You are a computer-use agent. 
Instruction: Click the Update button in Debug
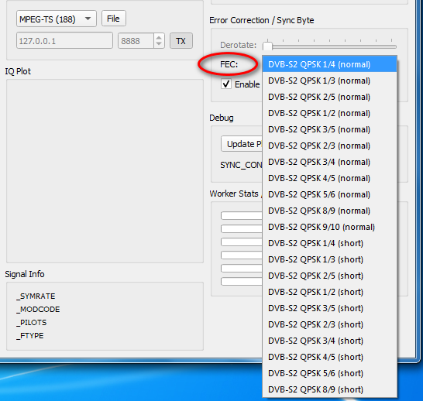coord(242,144)
